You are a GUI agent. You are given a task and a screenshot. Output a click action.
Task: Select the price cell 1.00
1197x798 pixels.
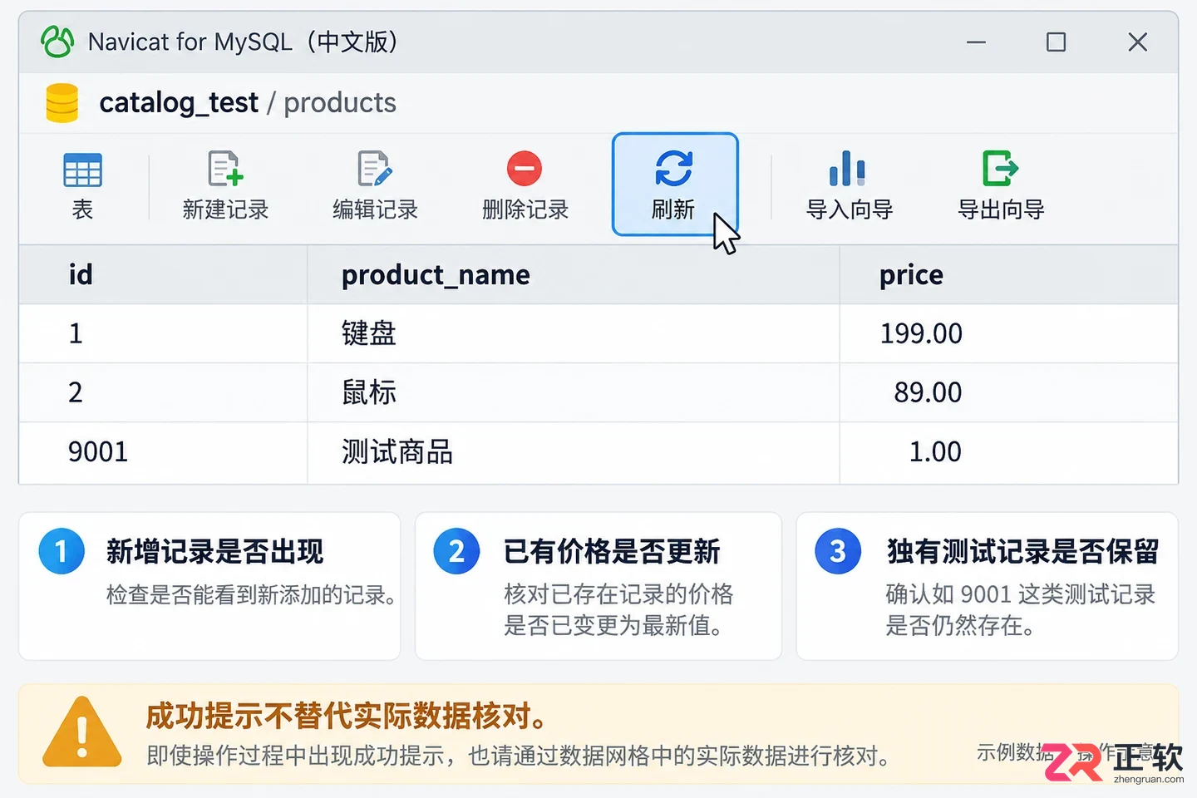point(1009,452)
